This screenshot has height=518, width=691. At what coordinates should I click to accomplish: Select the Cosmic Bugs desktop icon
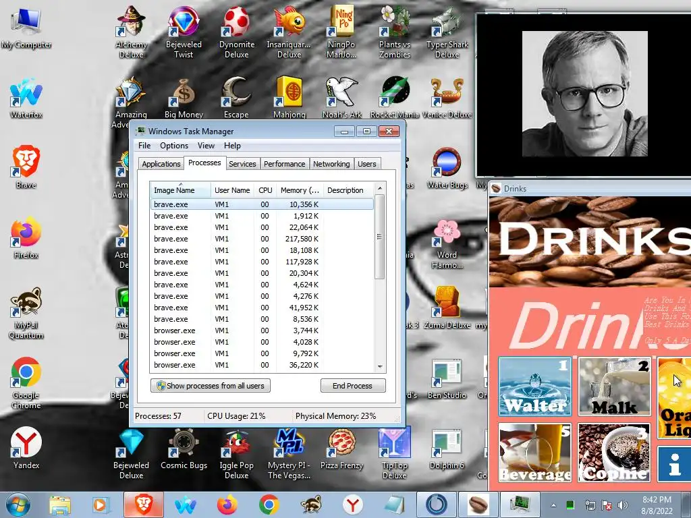[184, 449]
